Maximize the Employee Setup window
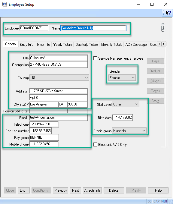This screenshot has height=204, width=173. [152, 4]
